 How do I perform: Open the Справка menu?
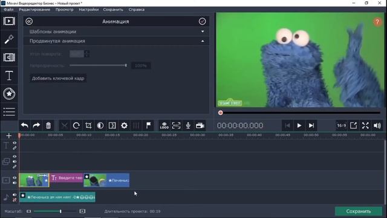pyautogui.click(x=137, y=10)
